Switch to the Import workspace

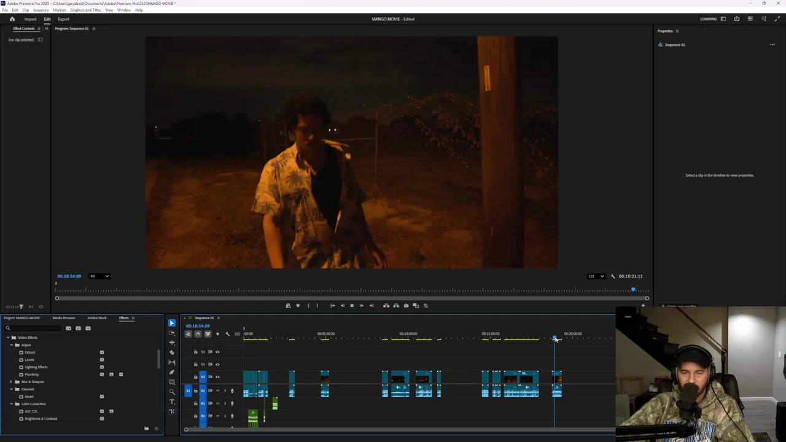point(30,19)
